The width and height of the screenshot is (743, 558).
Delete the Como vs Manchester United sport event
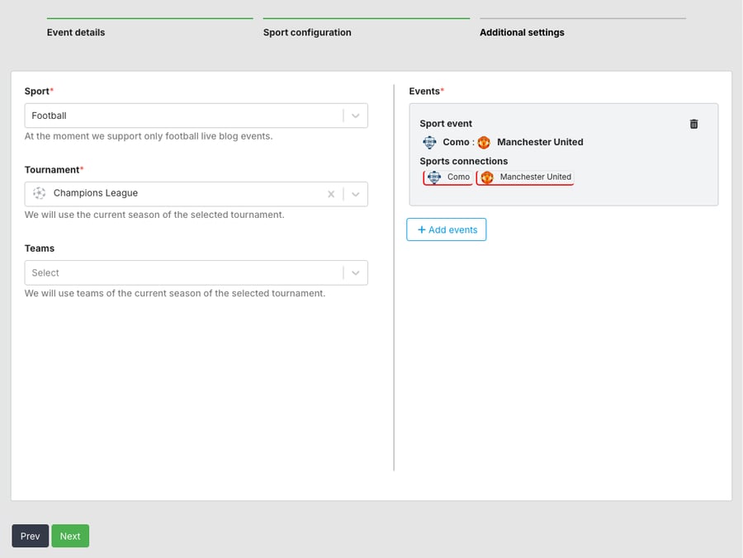click(x=693, y=124)
